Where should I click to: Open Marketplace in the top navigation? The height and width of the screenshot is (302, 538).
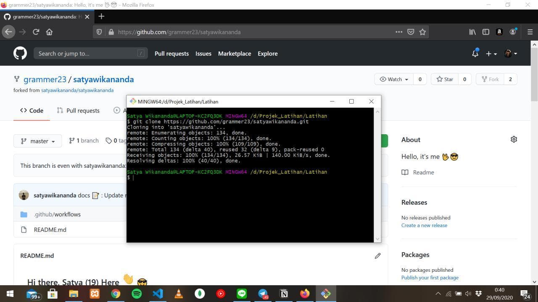pos(234,54)
